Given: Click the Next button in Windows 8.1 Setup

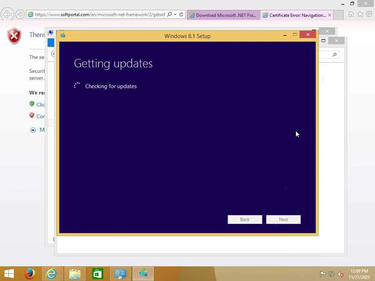Looking at the screenshot, I should (283, 220).
